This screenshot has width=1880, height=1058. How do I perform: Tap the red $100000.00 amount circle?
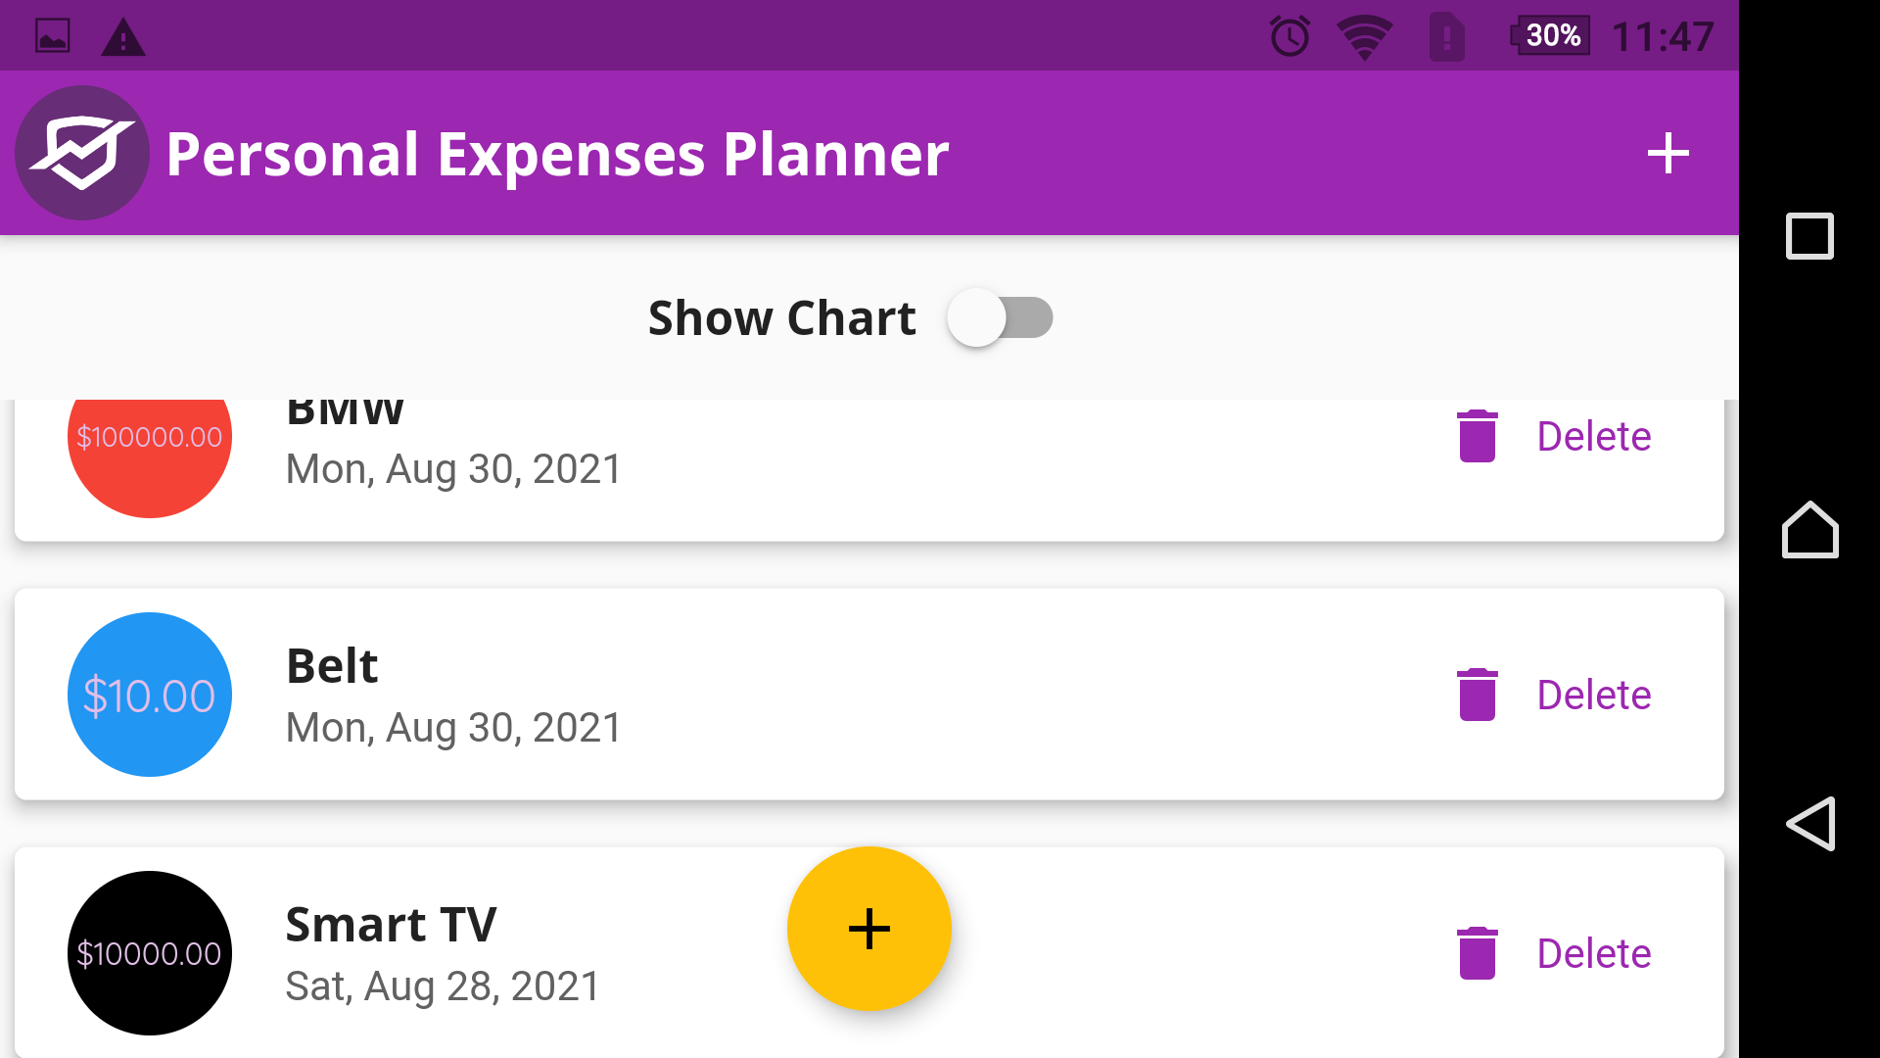[x=149, y=436]
